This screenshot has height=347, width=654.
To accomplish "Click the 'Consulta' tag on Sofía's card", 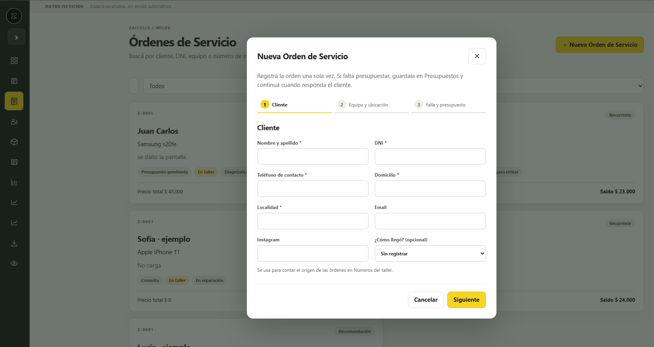I will coord(150,280).
